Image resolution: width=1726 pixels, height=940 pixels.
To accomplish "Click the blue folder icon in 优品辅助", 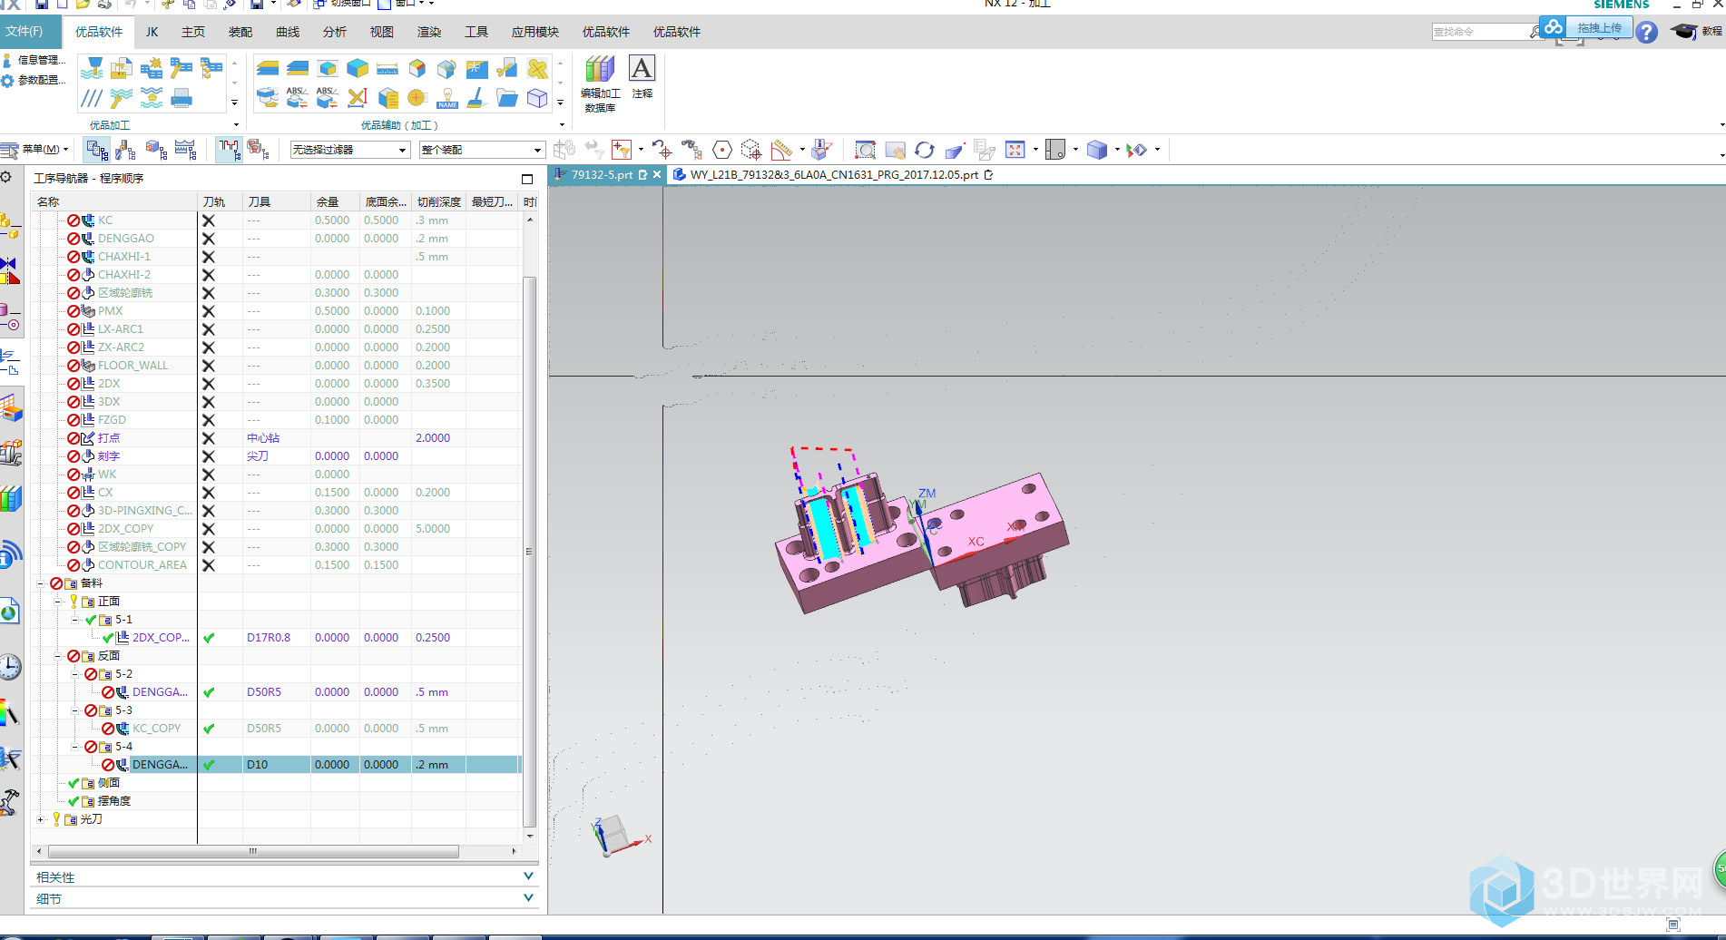I will [x=507, y=98].
